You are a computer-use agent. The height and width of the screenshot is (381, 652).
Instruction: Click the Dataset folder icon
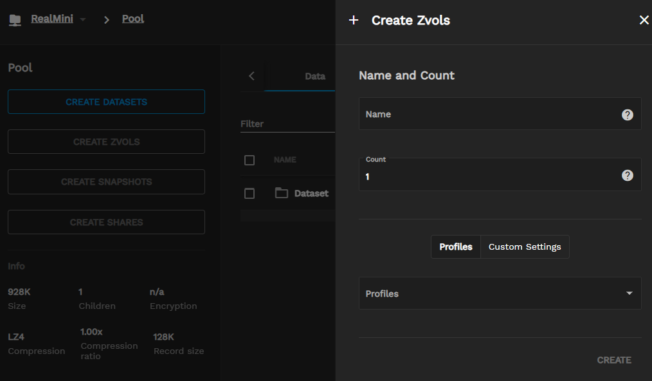[x=281, y=193]
